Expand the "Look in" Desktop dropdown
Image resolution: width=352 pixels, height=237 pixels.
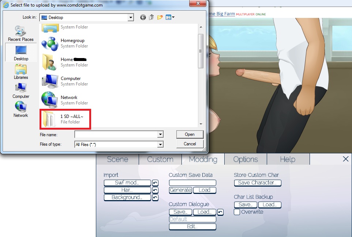pos(131,18)
